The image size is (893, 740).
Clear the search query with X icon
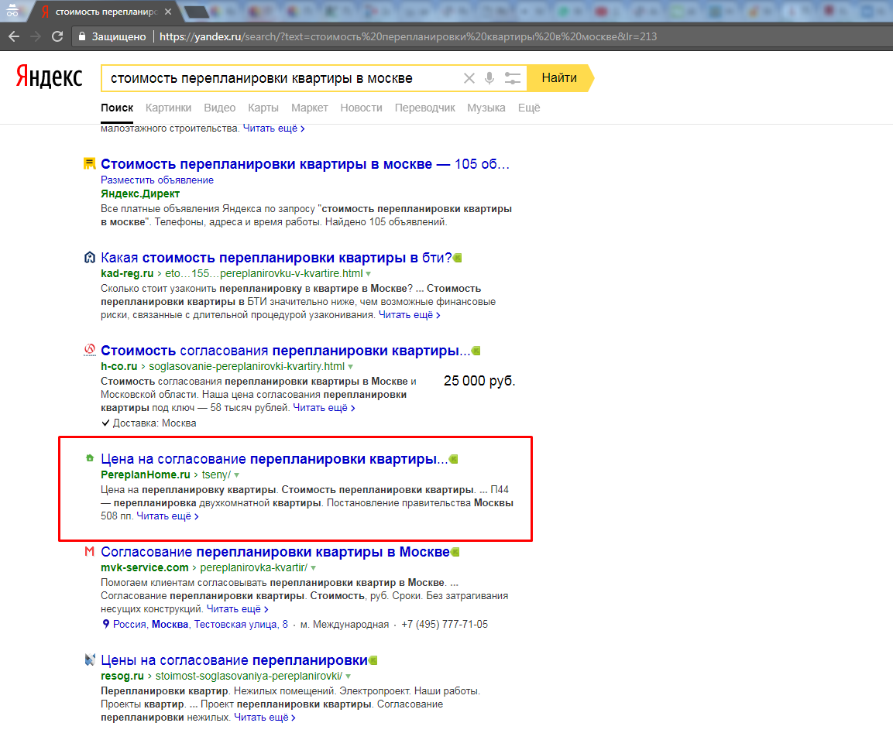(x=469, y=78)
